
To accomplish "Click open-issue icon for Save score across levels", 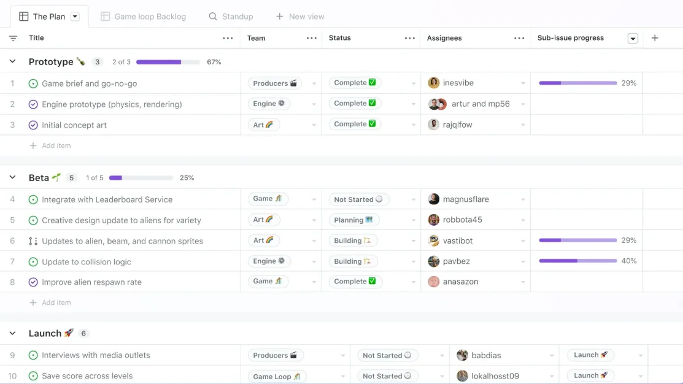I will [x=33, y=376].
